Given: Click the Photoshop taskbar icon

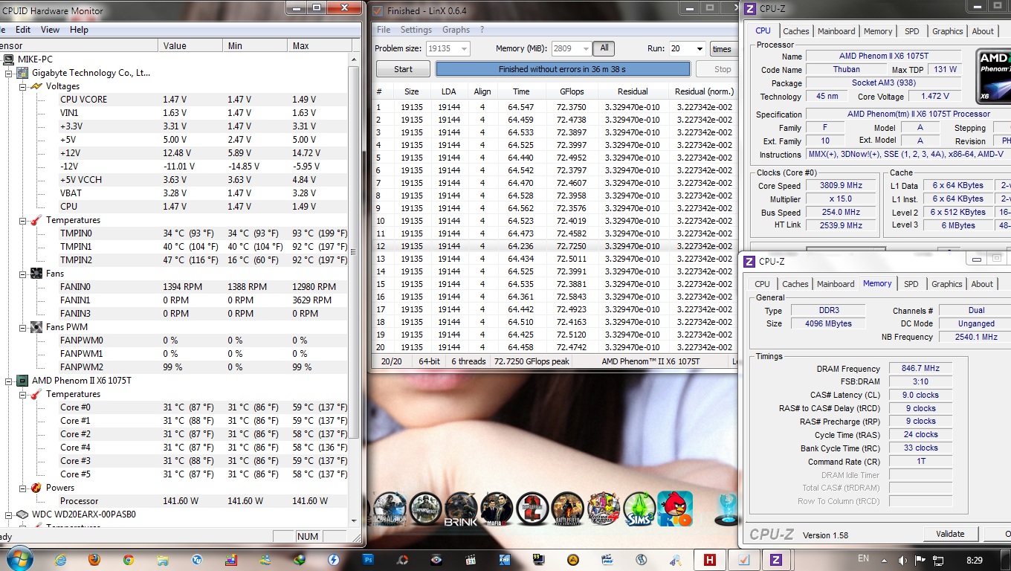Looking at the screenshot, I should pyautogui.click(x=368, y=560).
